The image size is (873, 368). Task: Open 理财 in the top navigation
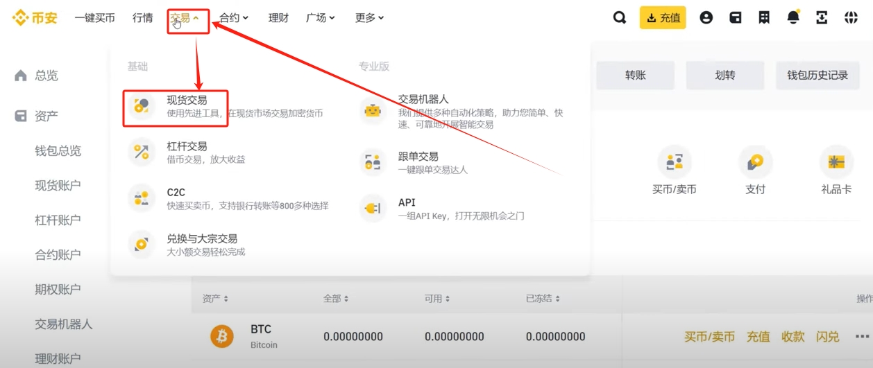[x=278, y=18]
